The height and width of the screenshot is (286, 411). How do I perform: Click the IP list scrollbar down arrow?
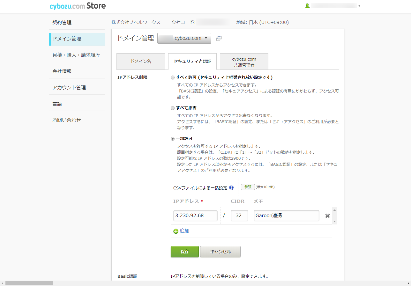point(334,222)
